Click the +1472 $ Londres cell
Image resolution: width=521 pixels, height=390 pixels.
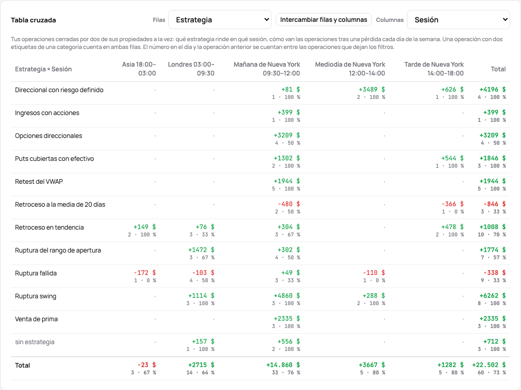tap(201, 250)
